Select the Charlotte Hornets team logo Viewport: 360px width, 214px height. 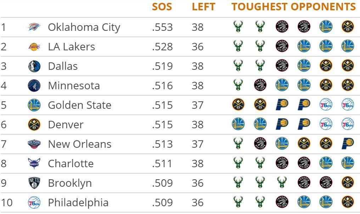[34, 164]
